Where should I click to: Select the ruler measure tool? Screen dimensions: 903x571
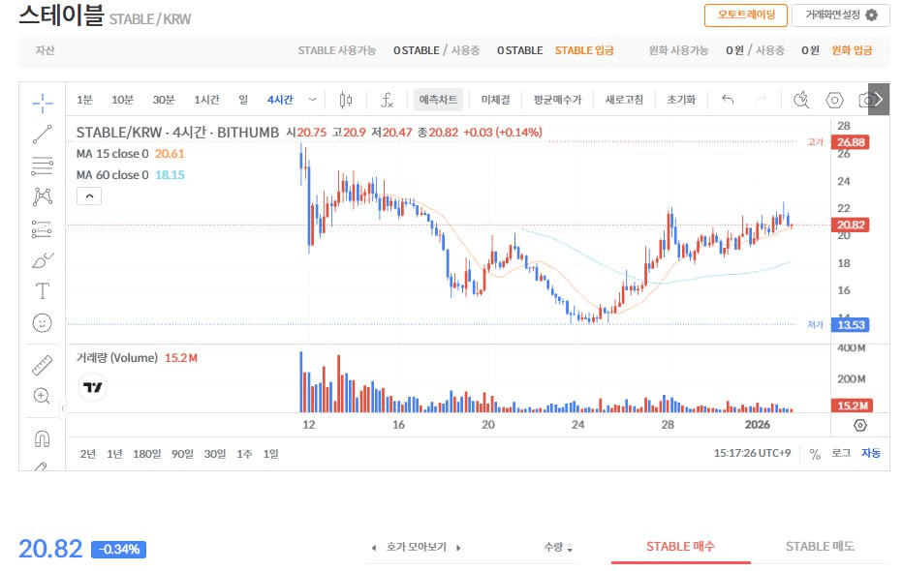click(x=41, y=365)
